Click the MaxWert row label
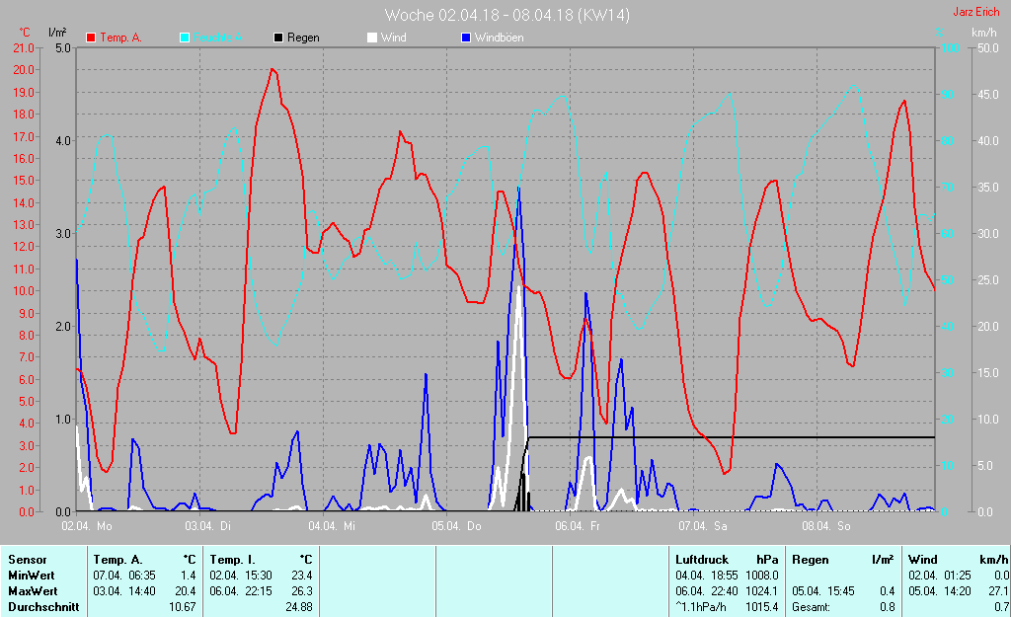The width and height of the screenshot is (1011, 617). click(x=35, y=591)
